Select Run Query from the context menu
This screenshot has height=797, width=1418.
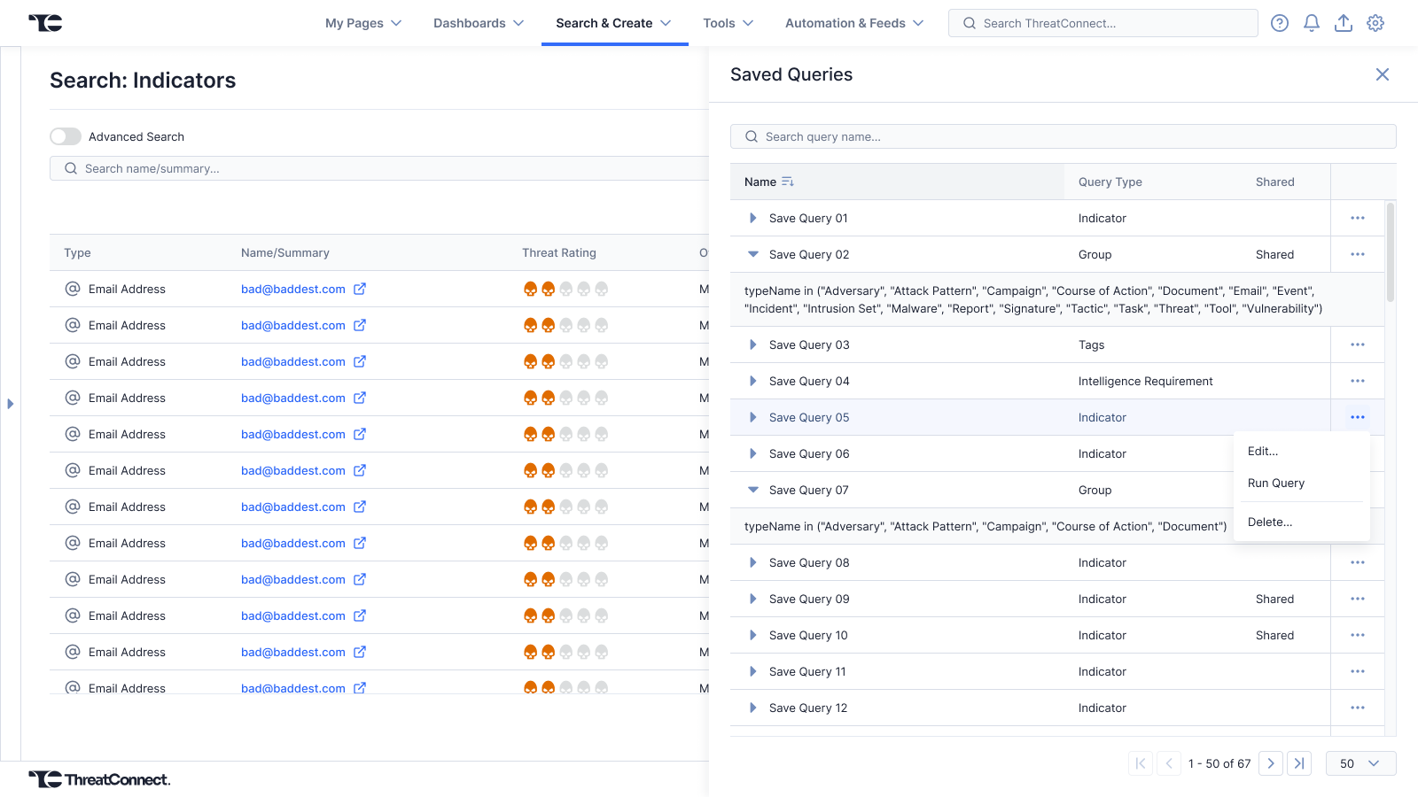[x=1275, y=483]
